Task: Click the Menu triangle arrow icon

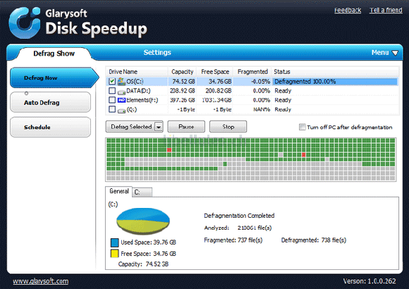Action: pos(395,53)
